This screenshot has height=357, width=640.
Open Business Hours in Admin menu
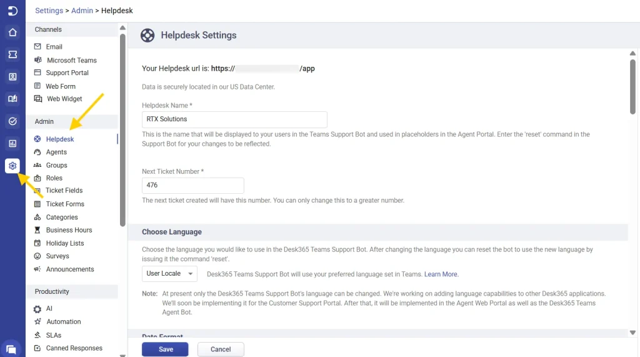click(x=69, y=230)
